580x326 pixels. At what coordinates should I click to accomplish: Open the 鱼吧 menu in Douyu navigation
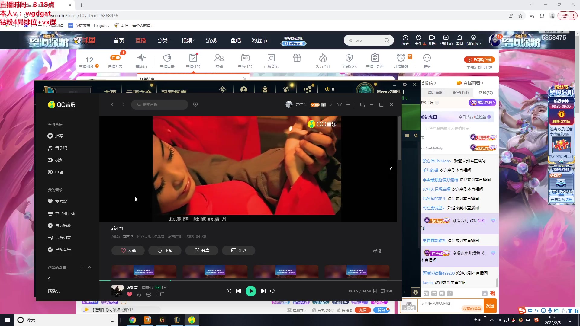[235, 40]
